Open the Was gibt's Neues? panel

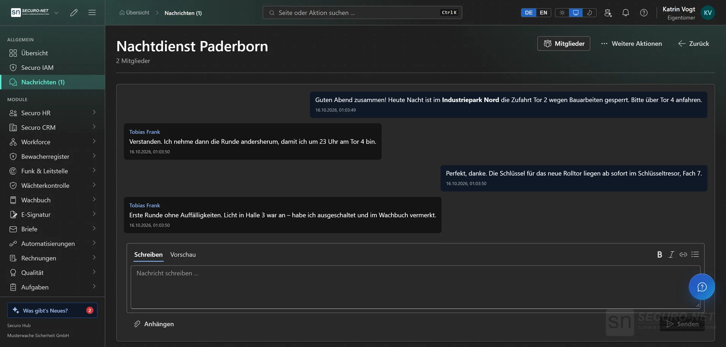[52, 310]
